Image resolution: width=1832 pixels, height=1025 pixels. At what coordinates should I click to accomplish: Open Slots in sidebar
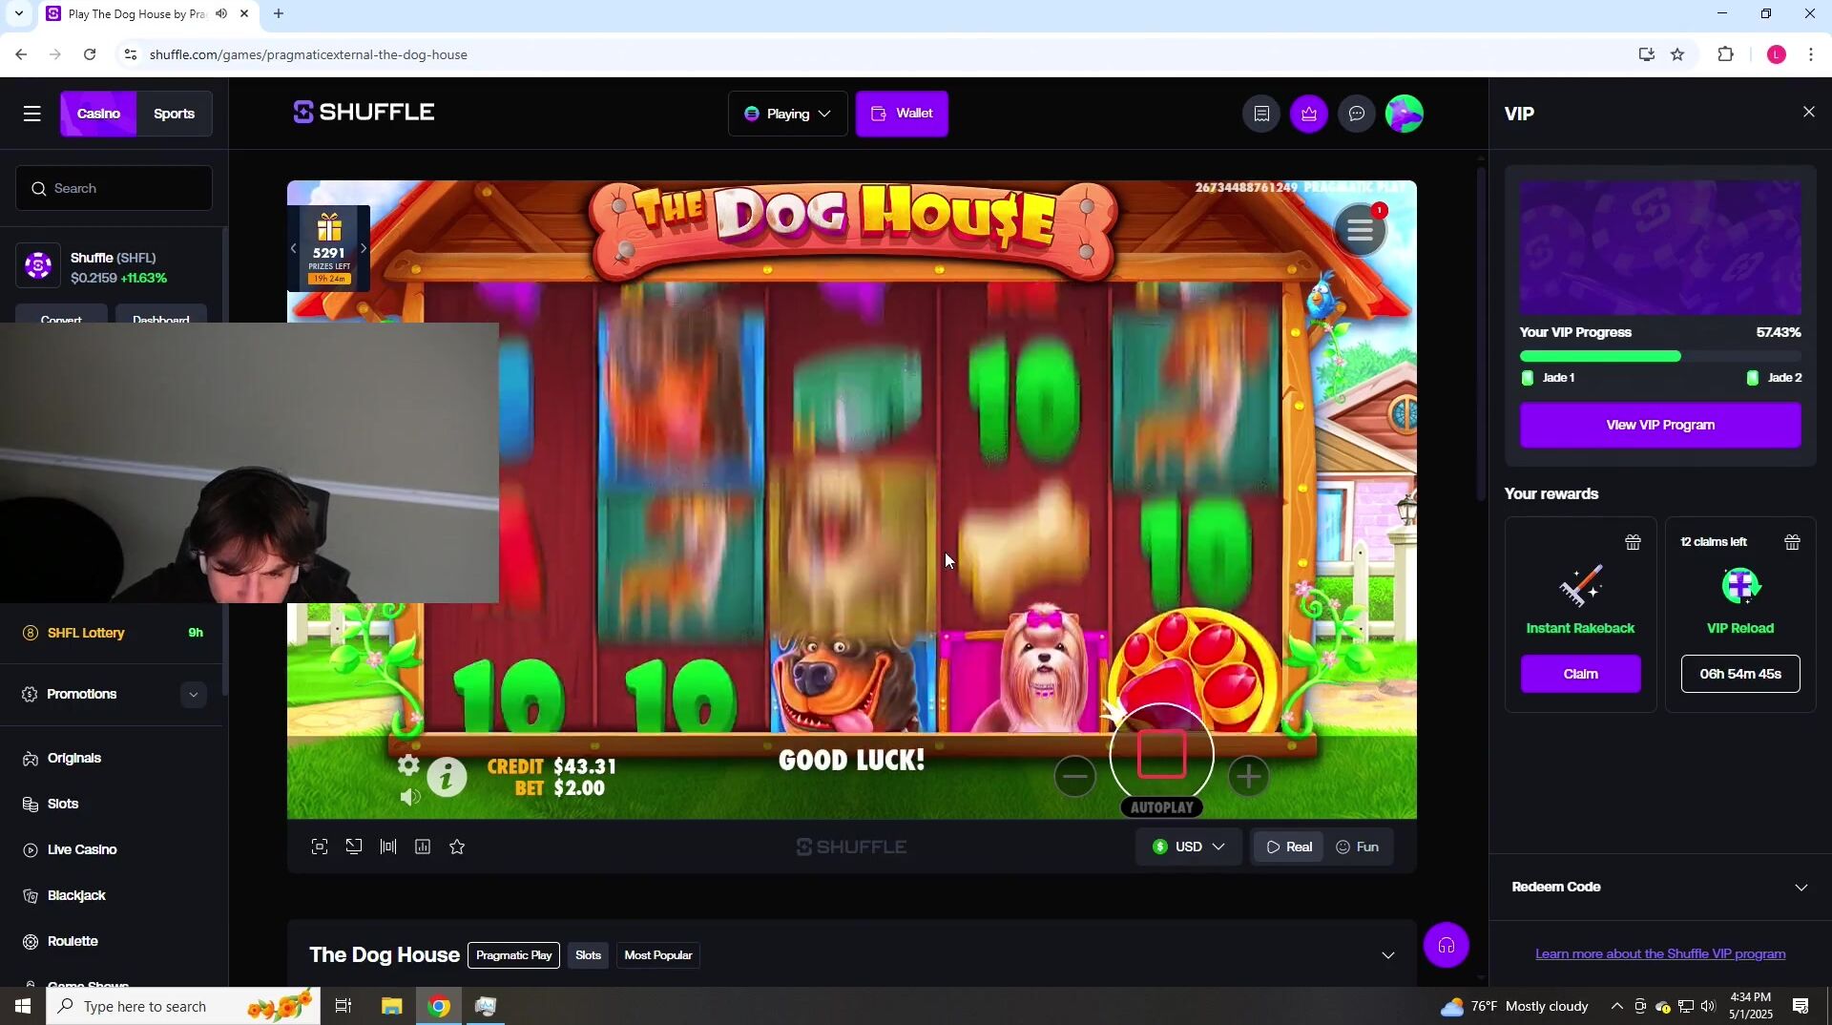[x=63, y=804]
